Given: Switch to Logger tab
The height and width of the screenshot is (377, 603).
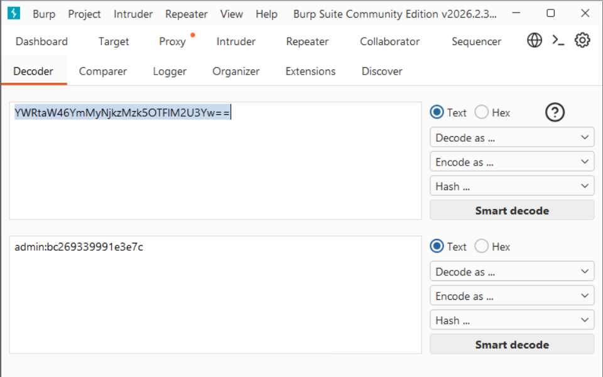Looking at the screenshot, I should pos(170,72).
